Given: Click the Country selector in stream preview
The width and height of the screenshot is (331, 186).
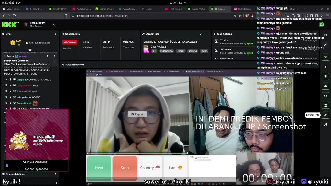Looking at the screenshot, I should pyautogui.click(x=150, y=168).
